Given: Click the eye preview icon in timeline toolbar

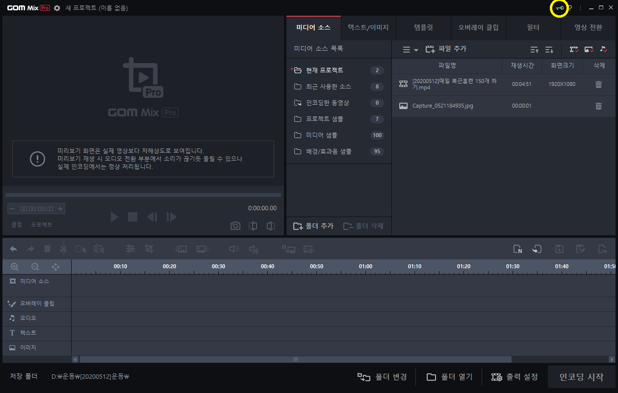Looking at the screenshot, I should click(309, 249).
